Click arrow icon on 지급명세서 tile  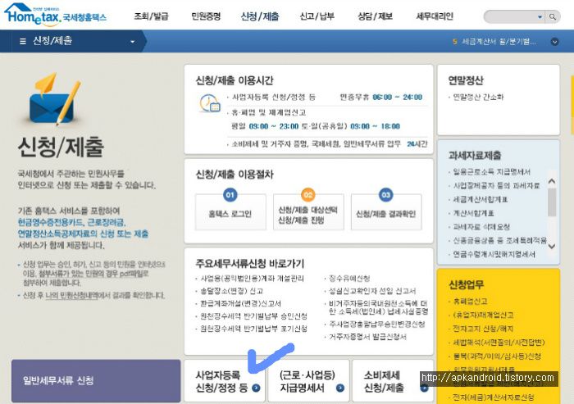pos(340,388)
